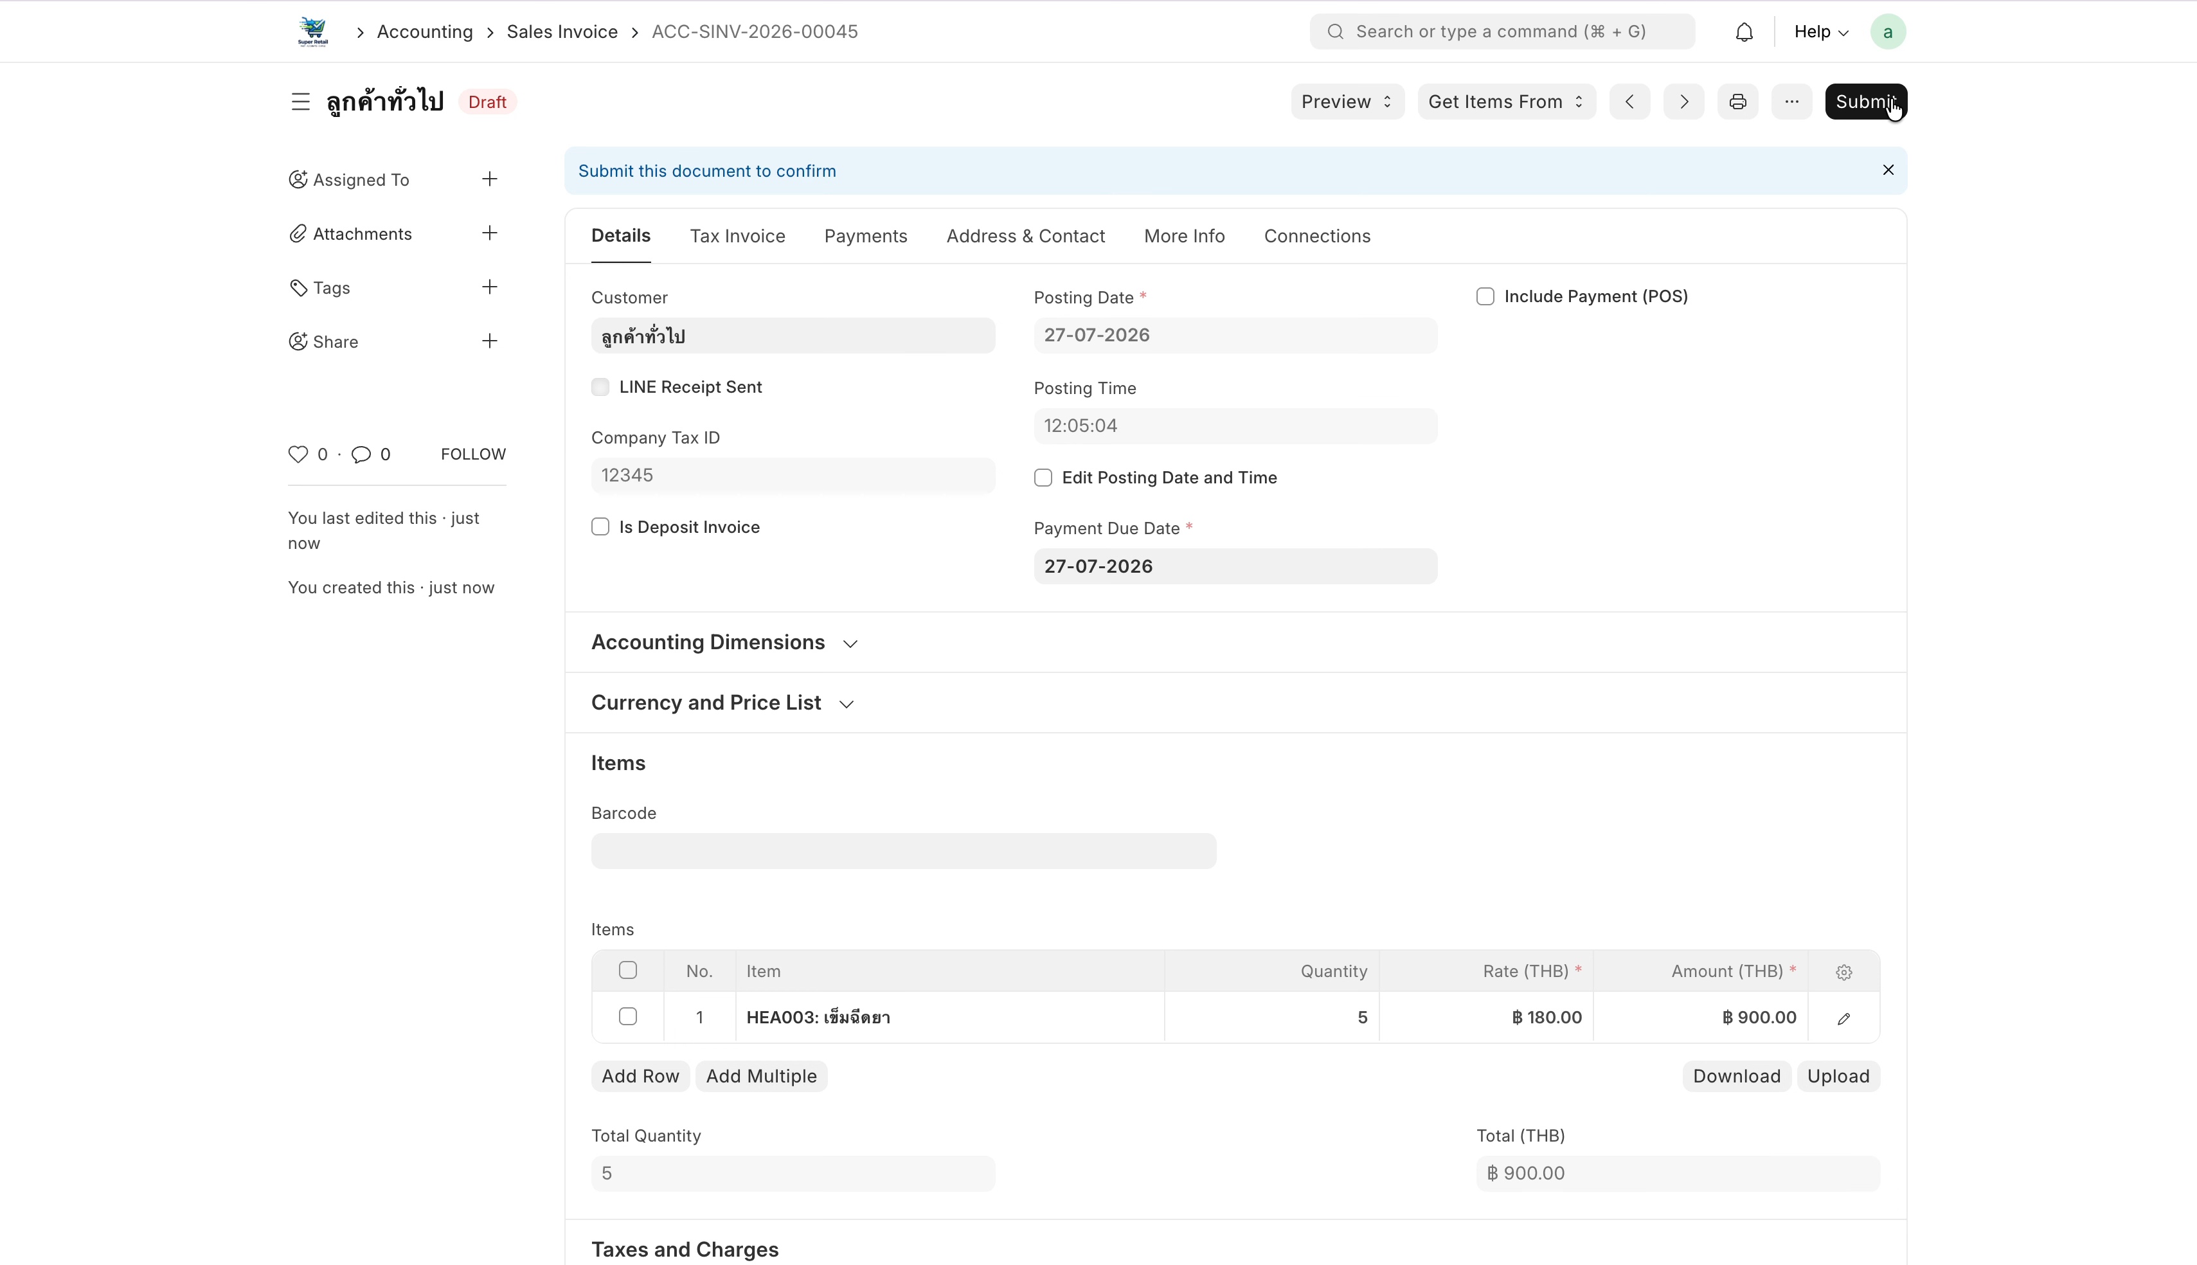Expand the Currency and Price List section

pos(722,703)
